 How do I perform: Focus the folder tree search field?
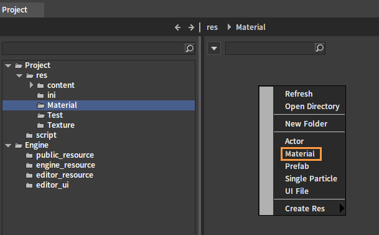click(x=93, y=49)
